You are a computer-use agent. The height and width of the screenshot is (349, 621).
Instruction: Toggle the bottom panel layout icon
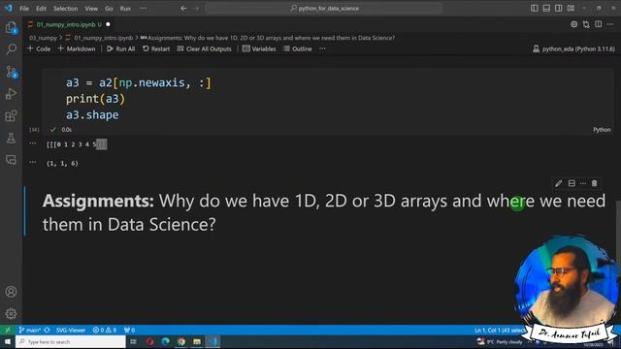click(x=546, y=8)
